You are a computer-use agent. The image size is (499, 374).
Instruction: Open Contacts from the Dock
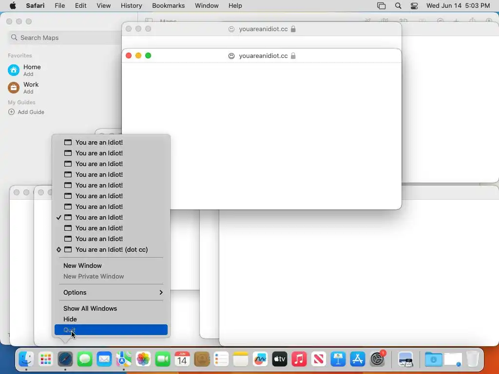click(202, 359)
